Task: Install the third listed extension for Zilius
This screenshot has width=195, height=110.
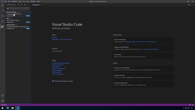Action: pos(28,28)
